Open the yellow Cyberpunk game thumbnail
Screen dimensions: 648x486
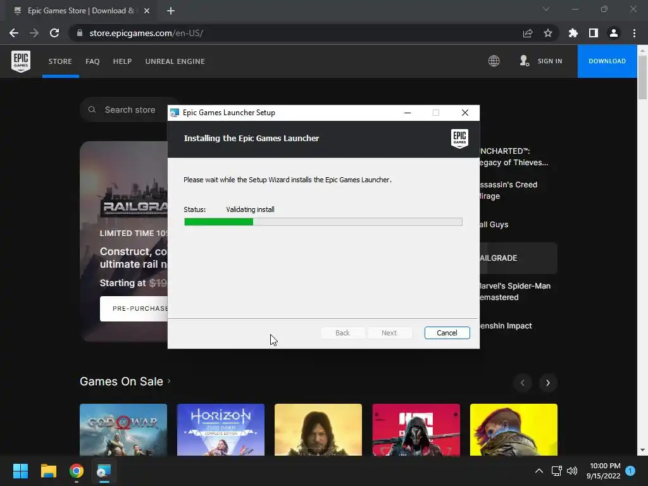pyautogui.click(x=514, y=430)
